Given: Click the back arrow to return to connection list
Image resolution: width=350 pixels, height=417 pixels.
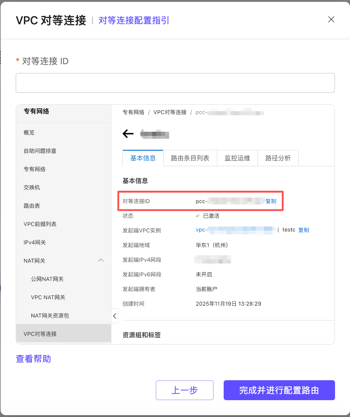Looking at the screenshot, I should [128, 134].
